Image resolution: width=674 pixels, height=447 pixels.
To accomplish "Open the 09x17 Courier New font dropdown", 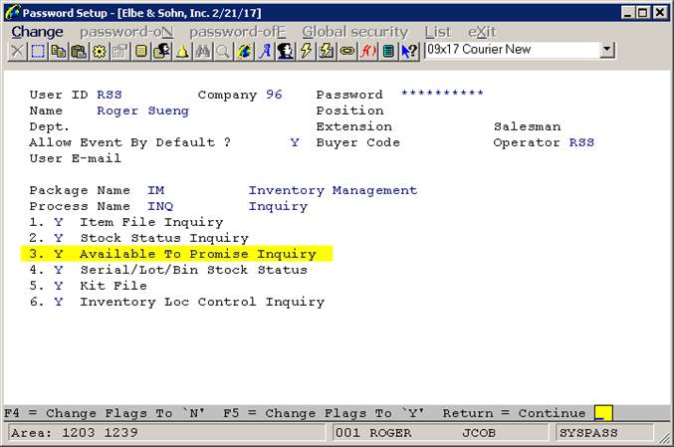I will pos(606,51).
